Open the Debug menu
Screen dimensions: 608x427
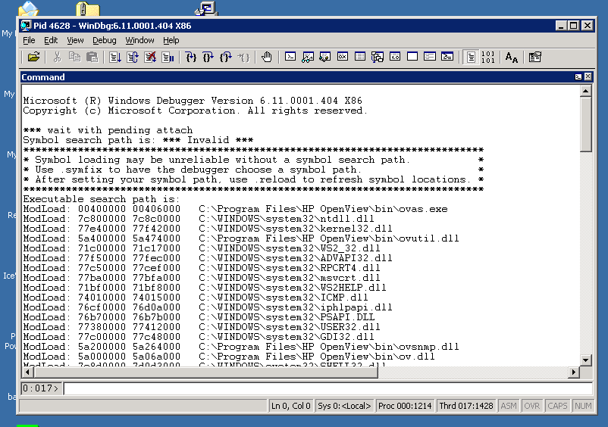coord(105,40)
